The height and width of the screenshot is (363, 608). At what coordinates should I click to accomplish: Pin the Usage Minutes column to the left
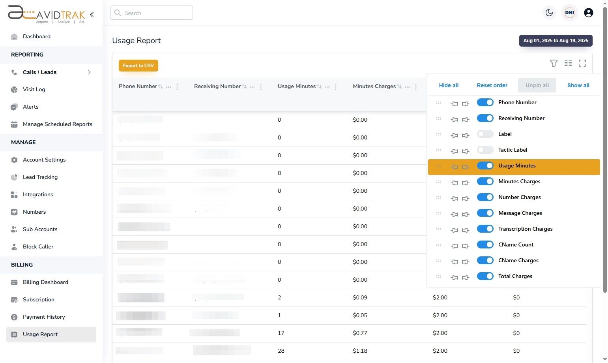click(x=454, y=167)
